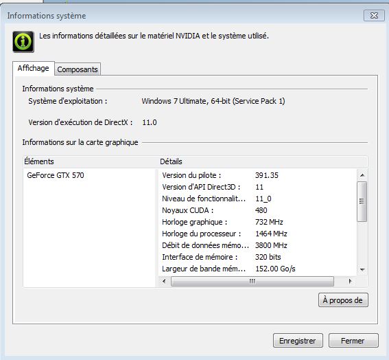Image resolution: width=389 pixels, height=360 pixels.
Task: Select the Noyaux CUDA row
Action: [257, 210]
